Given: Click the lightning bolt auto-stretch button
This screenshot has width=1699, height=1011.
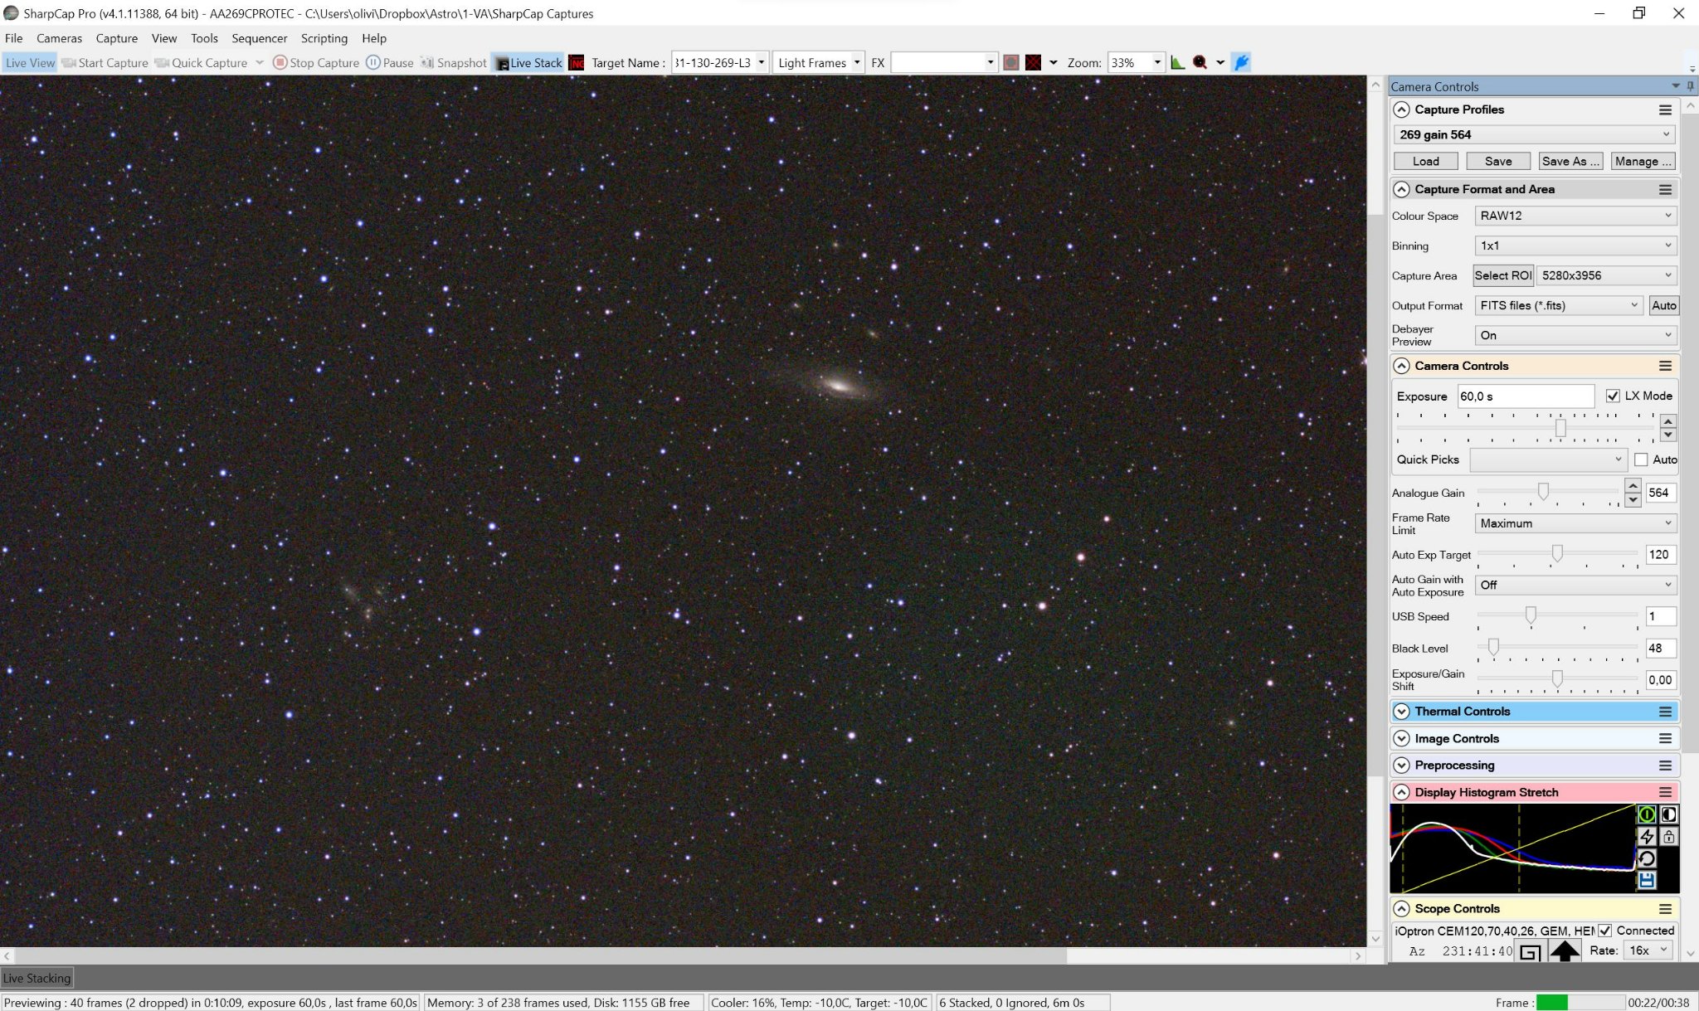Looking at the screenshot, I should point(1647,837).
